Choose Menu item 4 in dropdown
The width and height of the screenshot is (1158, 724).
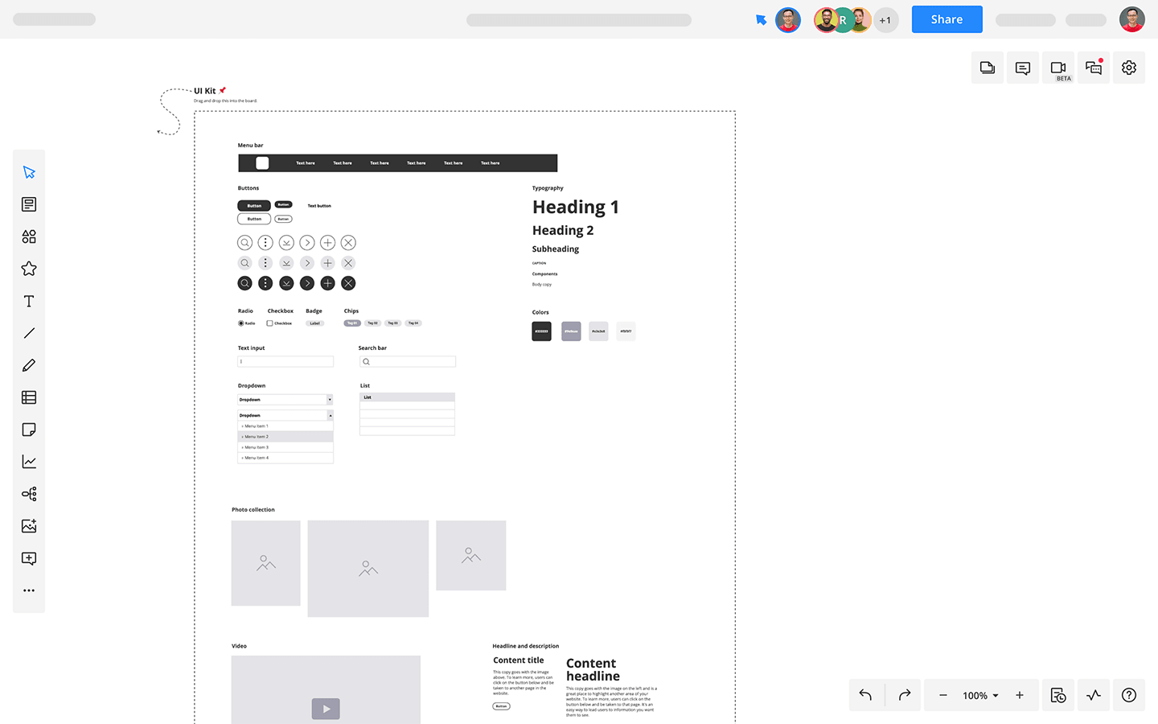click(x=285, y=458)
